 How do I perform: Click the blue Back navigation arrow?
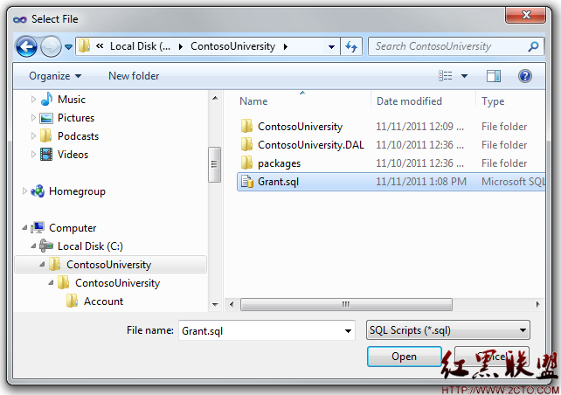click(x=26, y=46)
